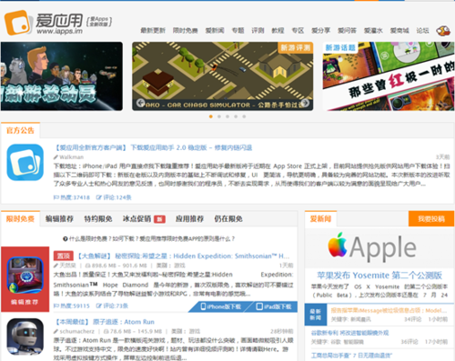
Task: Open 专题 in top navigation
Action: coord(238,30)
